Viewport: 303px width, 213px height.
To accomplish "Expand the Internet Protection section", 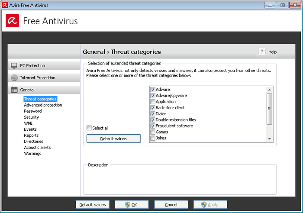I will coord(44,77).
